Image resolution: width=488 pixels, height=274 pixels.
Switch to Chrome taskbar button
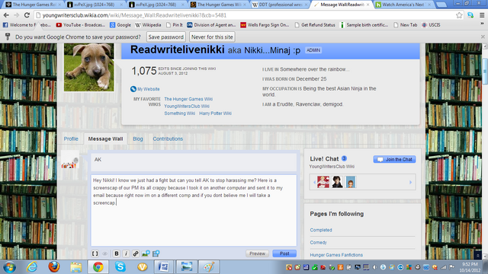tap(98, 267)
